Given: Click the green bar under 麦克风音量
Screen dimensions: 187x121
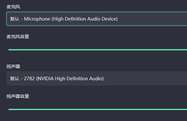Looking at the screenshot, I should pos(98,50).
